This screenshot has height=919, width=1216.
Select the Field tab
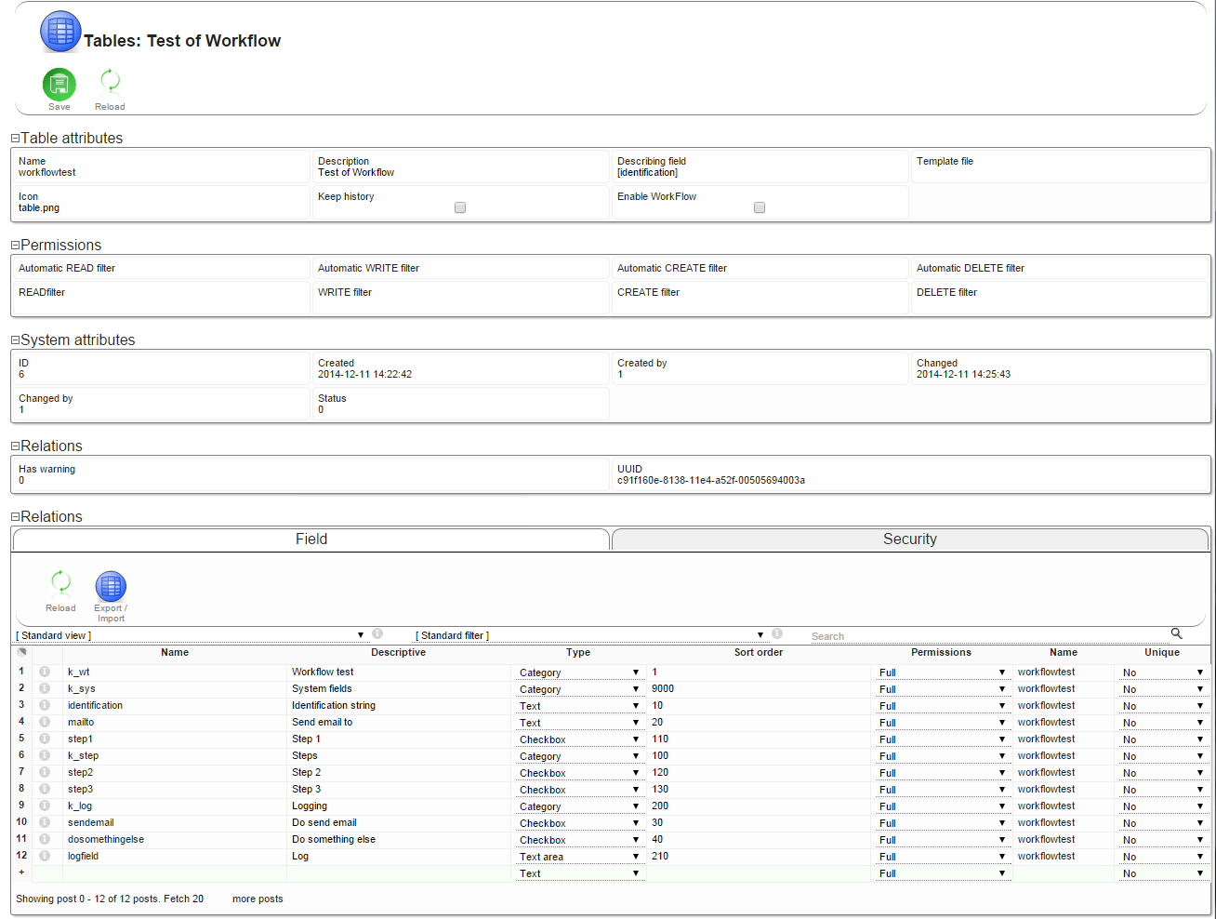311,539
